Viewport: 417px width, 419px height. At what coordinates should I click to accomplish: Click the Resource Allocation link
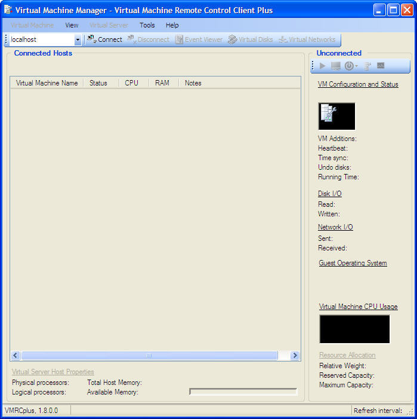pos(347,355)
